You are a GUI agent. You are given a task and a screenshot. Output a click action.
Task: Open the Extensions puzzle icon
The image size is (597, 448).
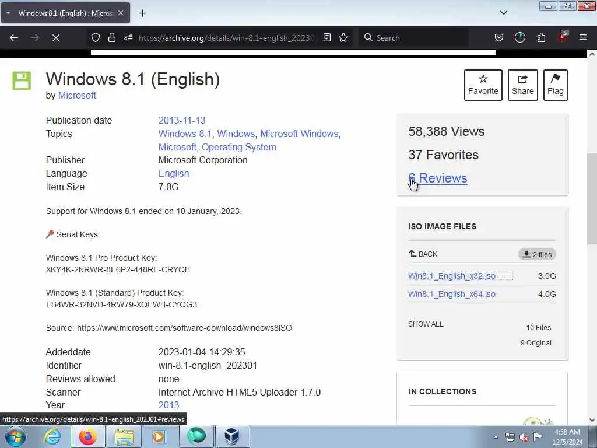click(541, 37)
